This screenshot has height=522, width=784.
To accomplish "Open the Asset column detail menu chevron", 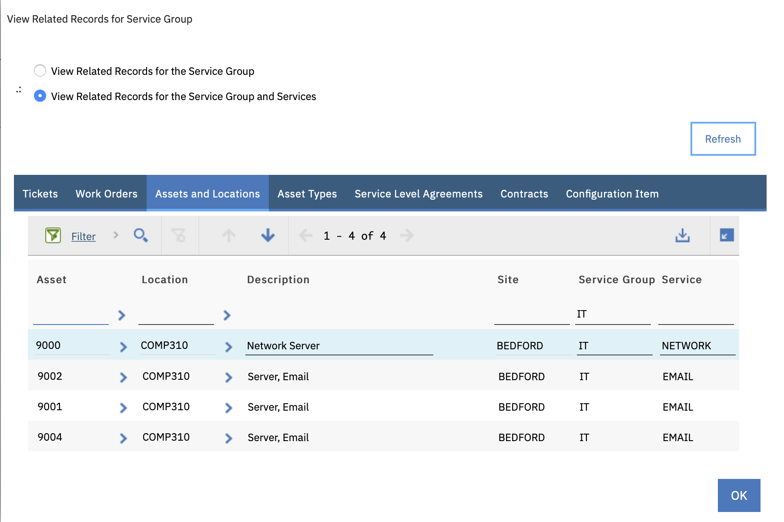I will pyautogui.click(x=122, y=315).
